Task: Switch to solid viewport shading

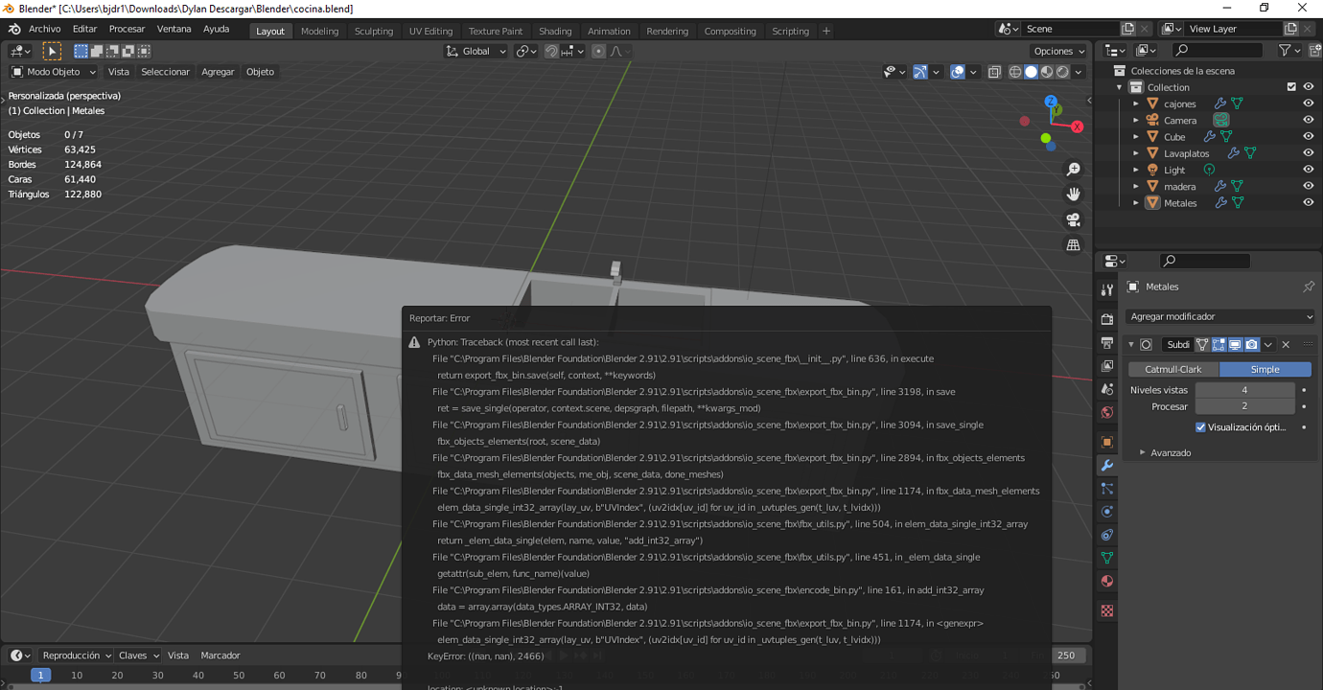Action: (x=1031, y=72)
